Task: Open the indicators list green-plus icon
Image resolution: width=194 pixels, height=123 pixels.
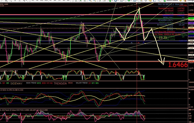Action: click(x=110, y=1)
